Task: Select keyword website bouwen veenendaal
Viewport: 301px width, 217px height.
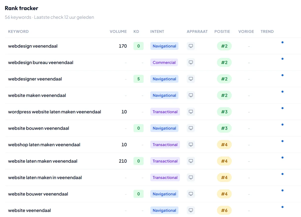Action: (x=39, y=128)
